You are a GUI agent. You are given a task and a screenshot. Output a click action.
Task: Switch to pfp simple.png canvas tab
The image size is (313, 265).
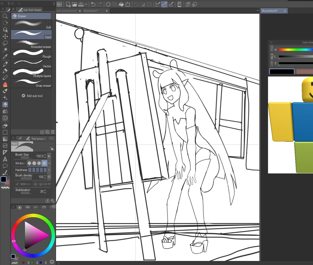tap(68, 11)
